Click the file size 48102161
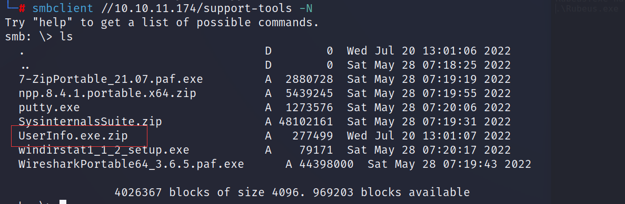Viewport: 625px width, 204px height. [306, 122]
